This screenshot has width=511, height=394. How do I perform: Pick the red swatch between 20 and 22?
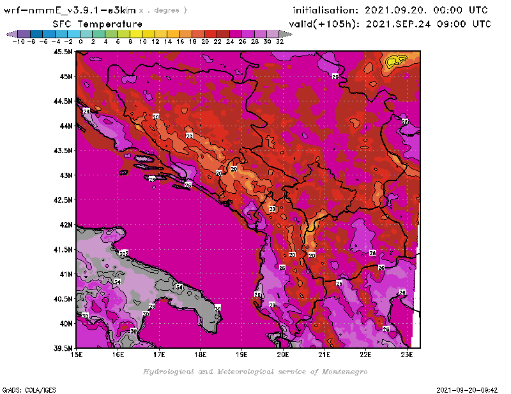click(x=211, y=34)
